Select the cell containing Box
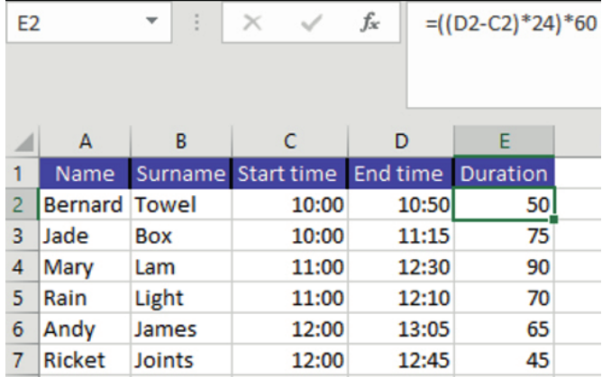Viewport: 611px width, 377px height. pos(181,236)
